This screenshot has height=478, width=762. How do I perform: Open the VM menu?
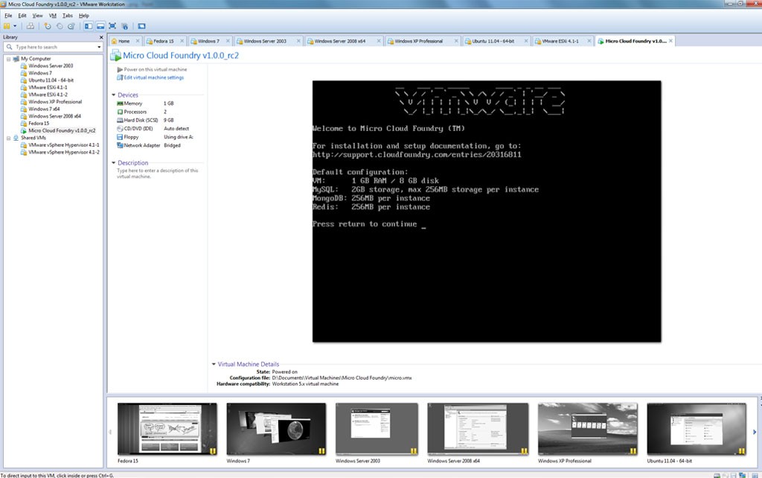pos(52,15)
